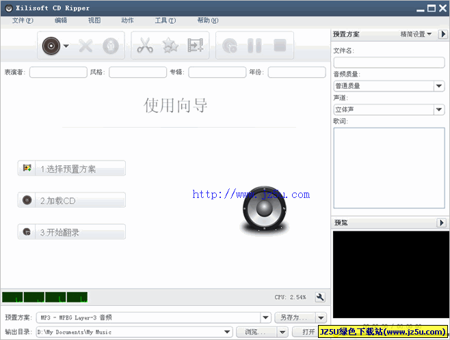Click inside the 歌词 text area
The height and width of the screenshot is (340, 450).
(389, 168)
